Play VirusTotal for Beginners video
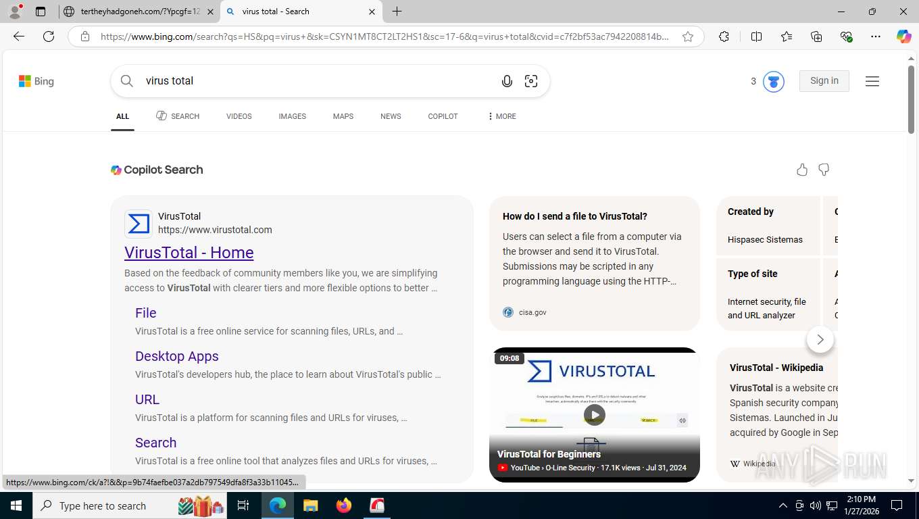 coord(595,415)
